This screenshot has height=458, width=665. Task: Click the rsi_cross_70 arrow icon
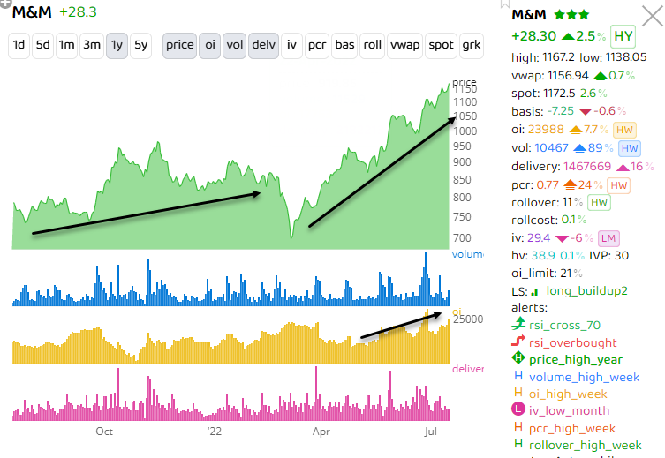click(x=518, y=324)
